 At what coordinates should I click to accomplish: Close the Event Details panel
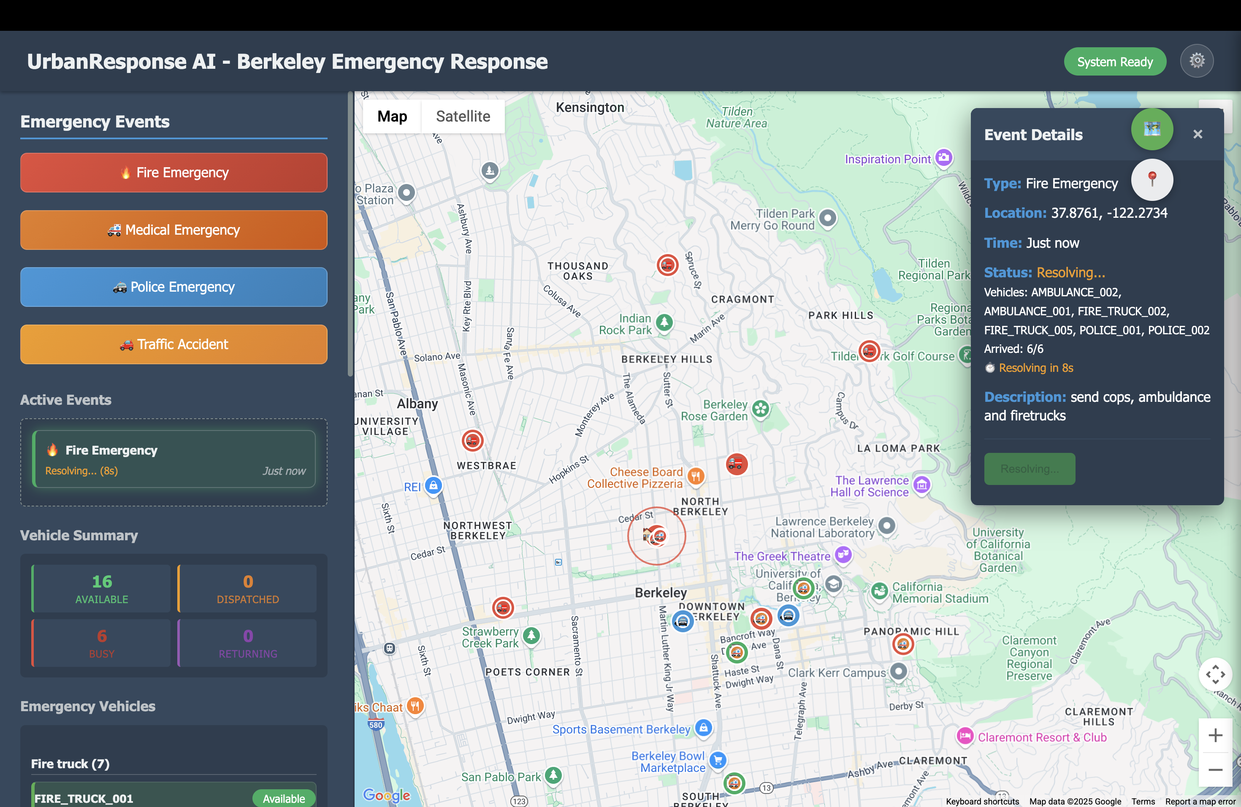pos(1197,135)
